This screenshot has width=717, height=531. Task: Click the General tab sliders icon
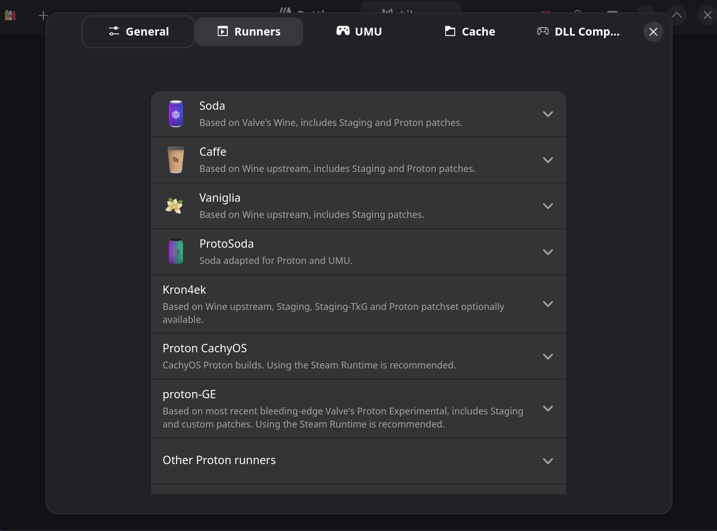coord(114,31)
